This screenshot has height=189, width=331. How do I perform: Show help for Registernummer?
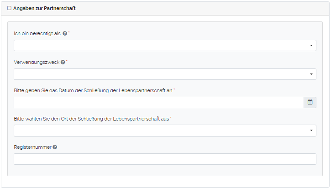pos(55,147)
